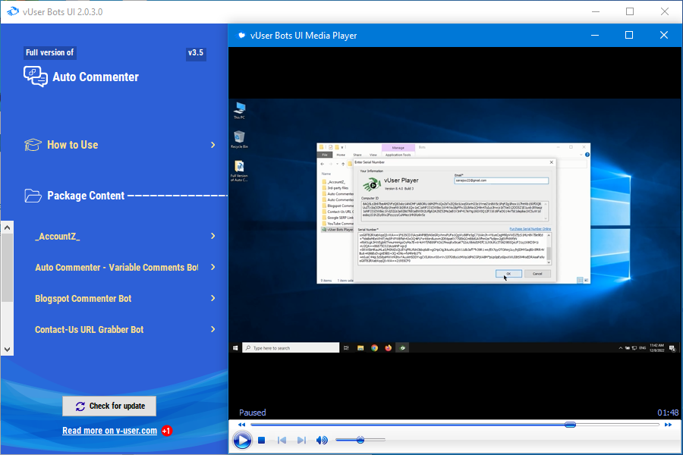Click the How to Use graduation cap icon

click(33, 145)
